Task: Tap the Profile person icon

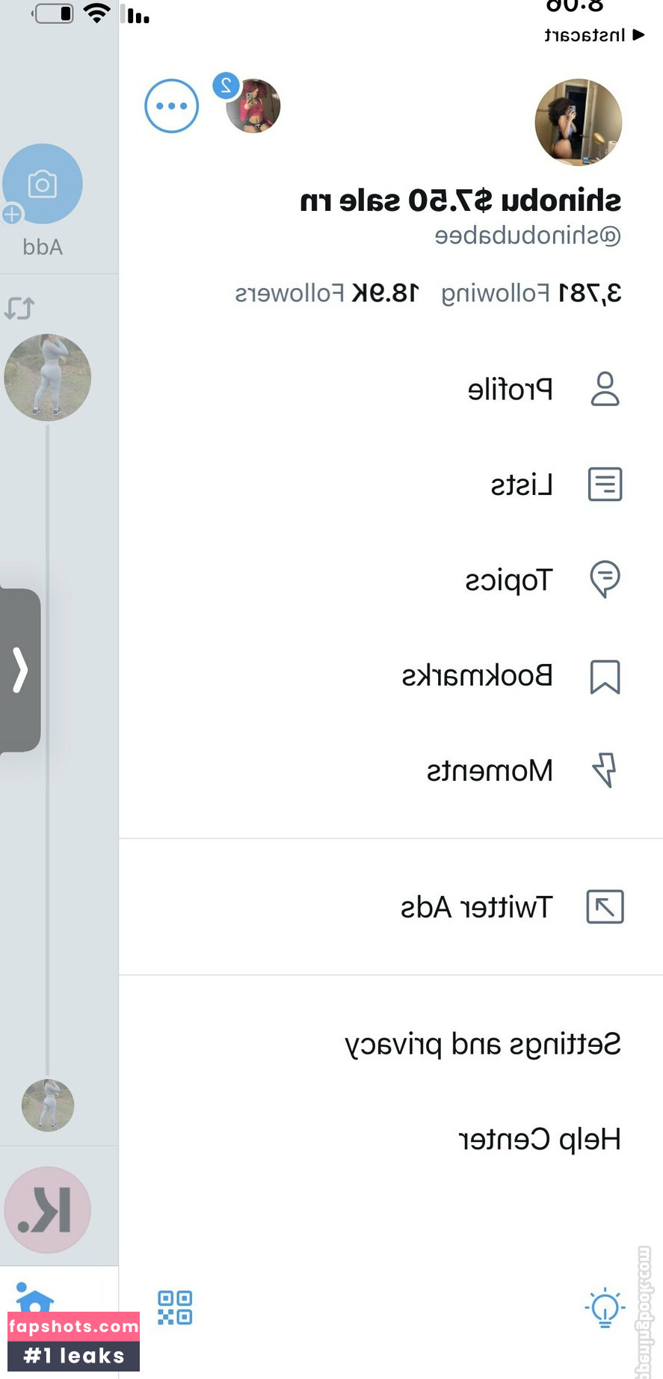Action: tap(605, 389)
